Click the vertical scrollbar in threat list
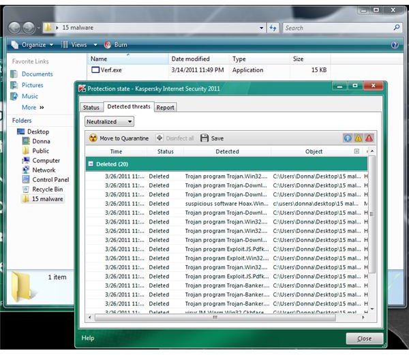 pyautogui.click(x=372, y=214)
